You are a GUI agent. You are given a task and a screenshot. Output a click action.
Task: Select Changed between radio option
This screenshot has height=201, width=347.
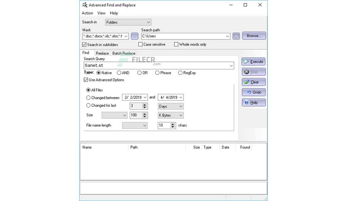click(x=88, y=98)
